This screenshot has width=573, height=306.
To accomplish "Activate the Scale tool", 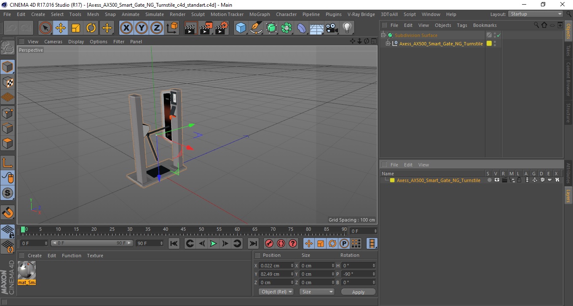I will click(x=76, y=28).
